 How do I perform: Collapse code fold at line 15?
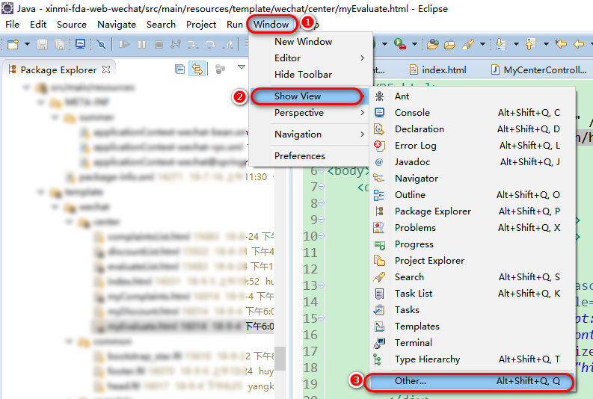(x=321, y=318)
